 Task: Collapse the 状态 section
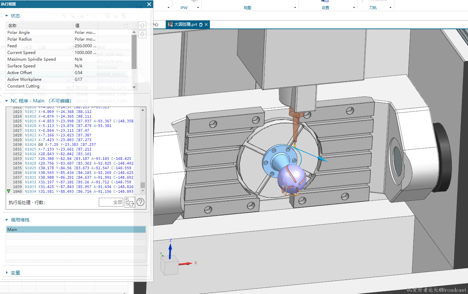coord(6,16)
